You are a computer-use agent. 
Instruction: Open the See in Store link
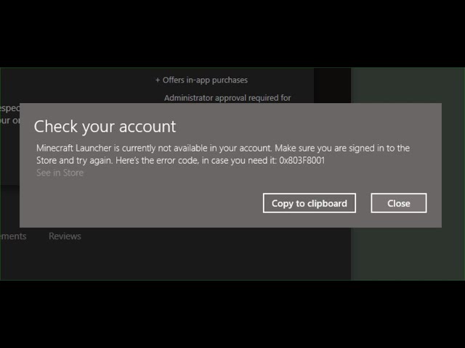[x=60, y=173]
